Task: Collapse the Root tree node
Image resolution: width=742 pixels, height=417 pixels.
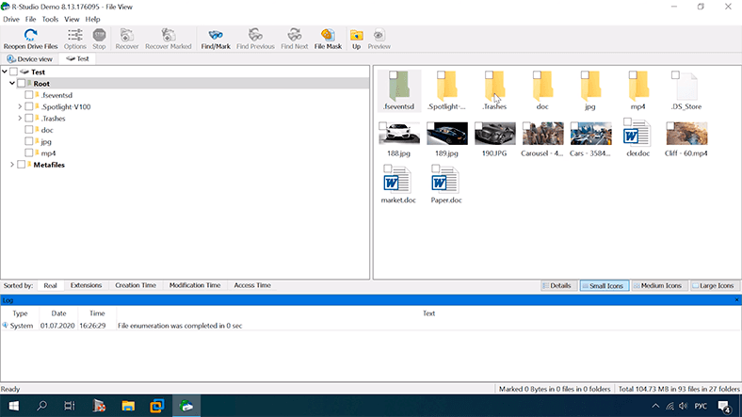Action: (x=11, y=83)
